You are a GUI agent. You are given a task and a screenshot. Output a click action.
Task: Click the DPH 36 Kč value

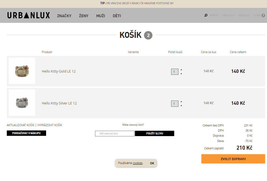(x=249, y=130)
